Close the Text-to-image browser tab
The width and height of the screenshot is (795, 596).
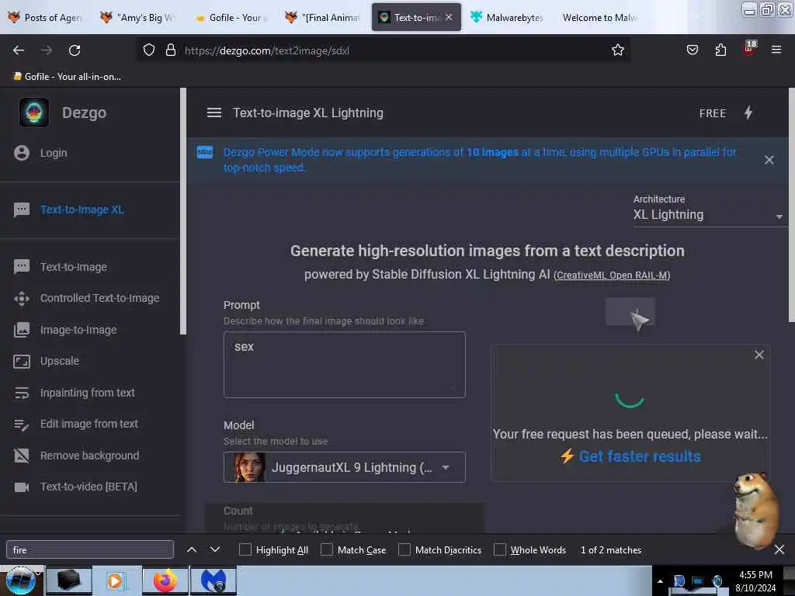(450, 17)
